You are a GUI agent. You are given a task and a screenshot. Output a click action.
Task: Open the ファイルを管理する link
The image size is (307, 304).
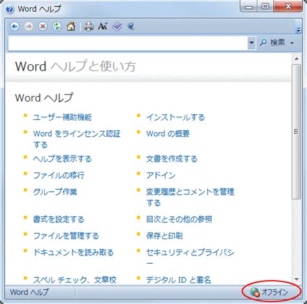[66, 236]
